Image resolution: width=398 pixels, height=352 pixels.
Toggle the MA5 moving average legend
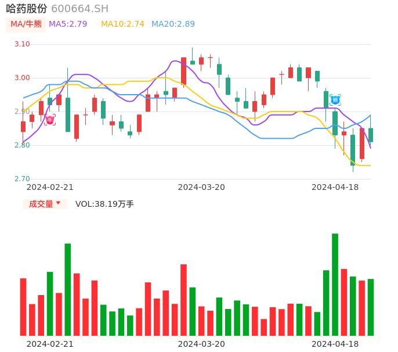pyautogui.click(x=68, y=24)
